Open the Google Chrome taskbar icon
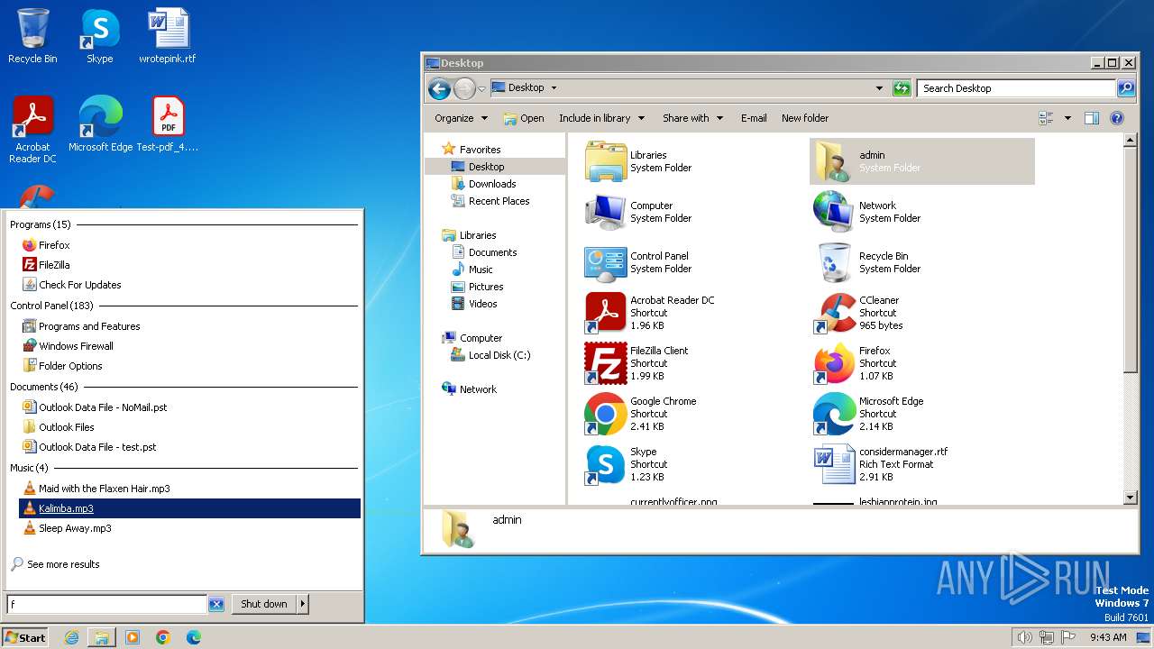 point(163,637)
